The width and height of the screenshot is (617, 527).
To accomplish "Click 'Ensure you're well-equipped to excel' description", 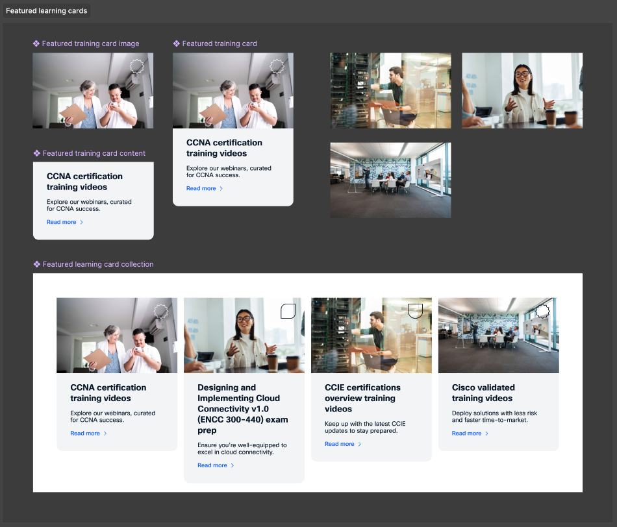I will click(242, 448).
